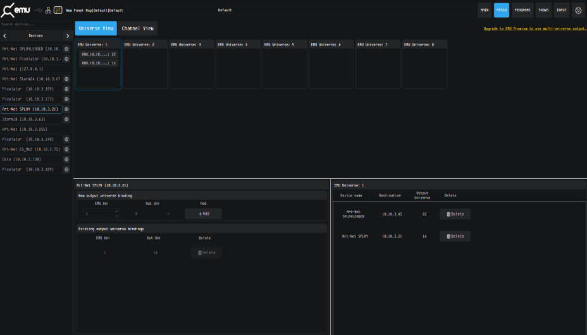Select the EMU Universe: 7 card
The image size is (587, 335).
(x=378, y=64)
